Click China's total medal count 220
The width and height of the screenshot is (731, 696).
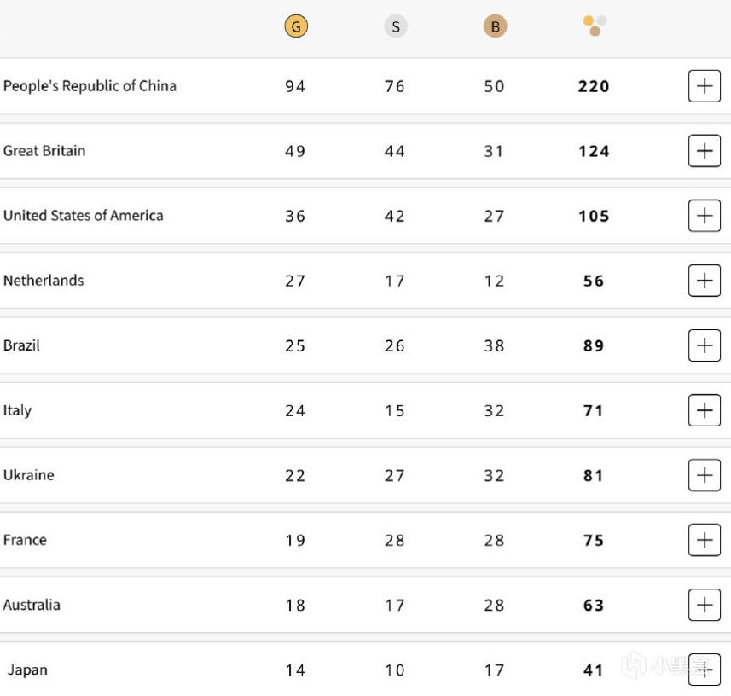(x=594, y=86)
